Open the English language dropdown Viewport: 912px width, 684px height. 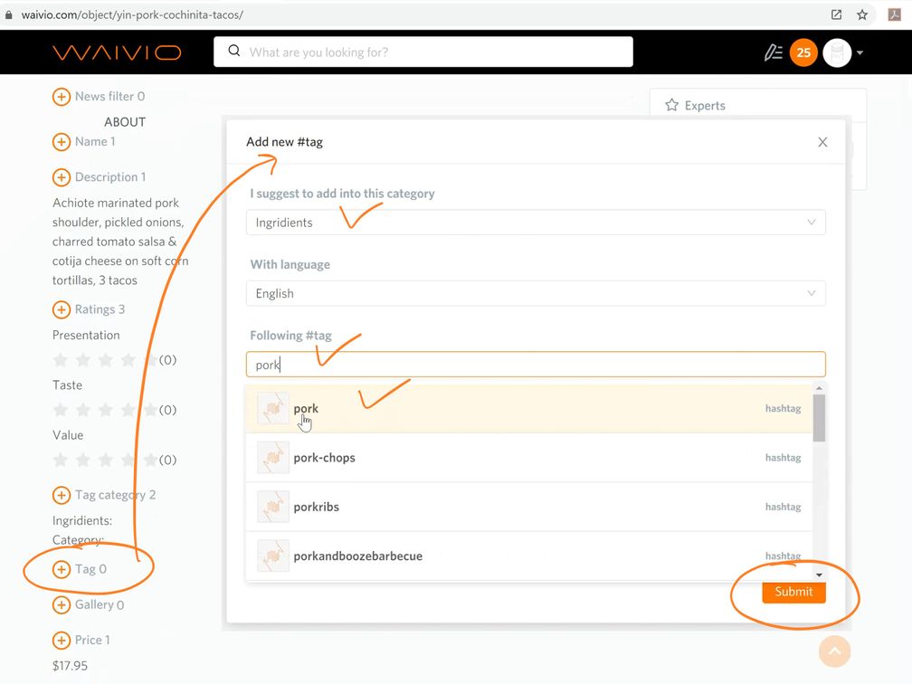point(535,293)
